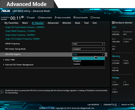The image size is (135, 110).
Task: Click Search on FAQ
Action: pos(127,104)
